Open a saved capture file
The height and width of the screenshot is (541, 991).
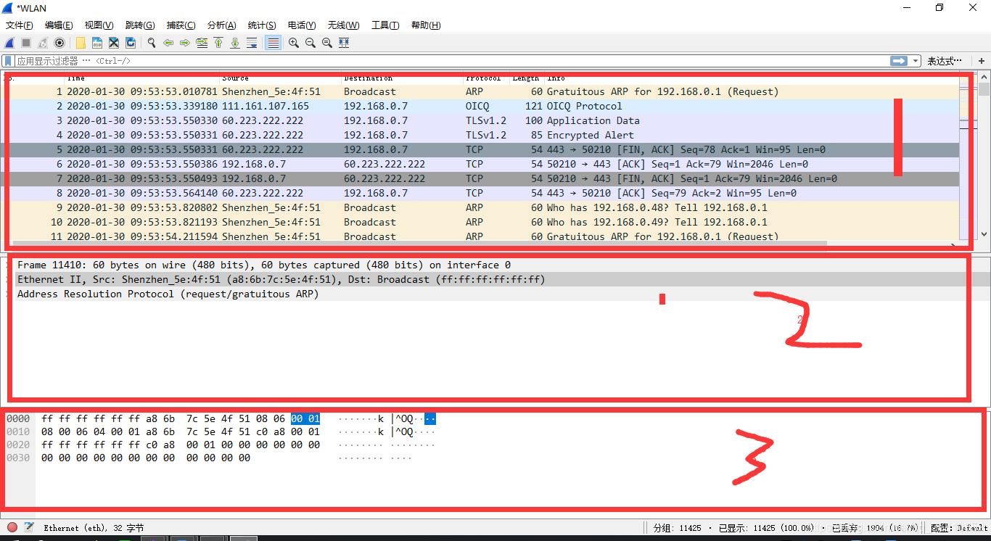81,43
